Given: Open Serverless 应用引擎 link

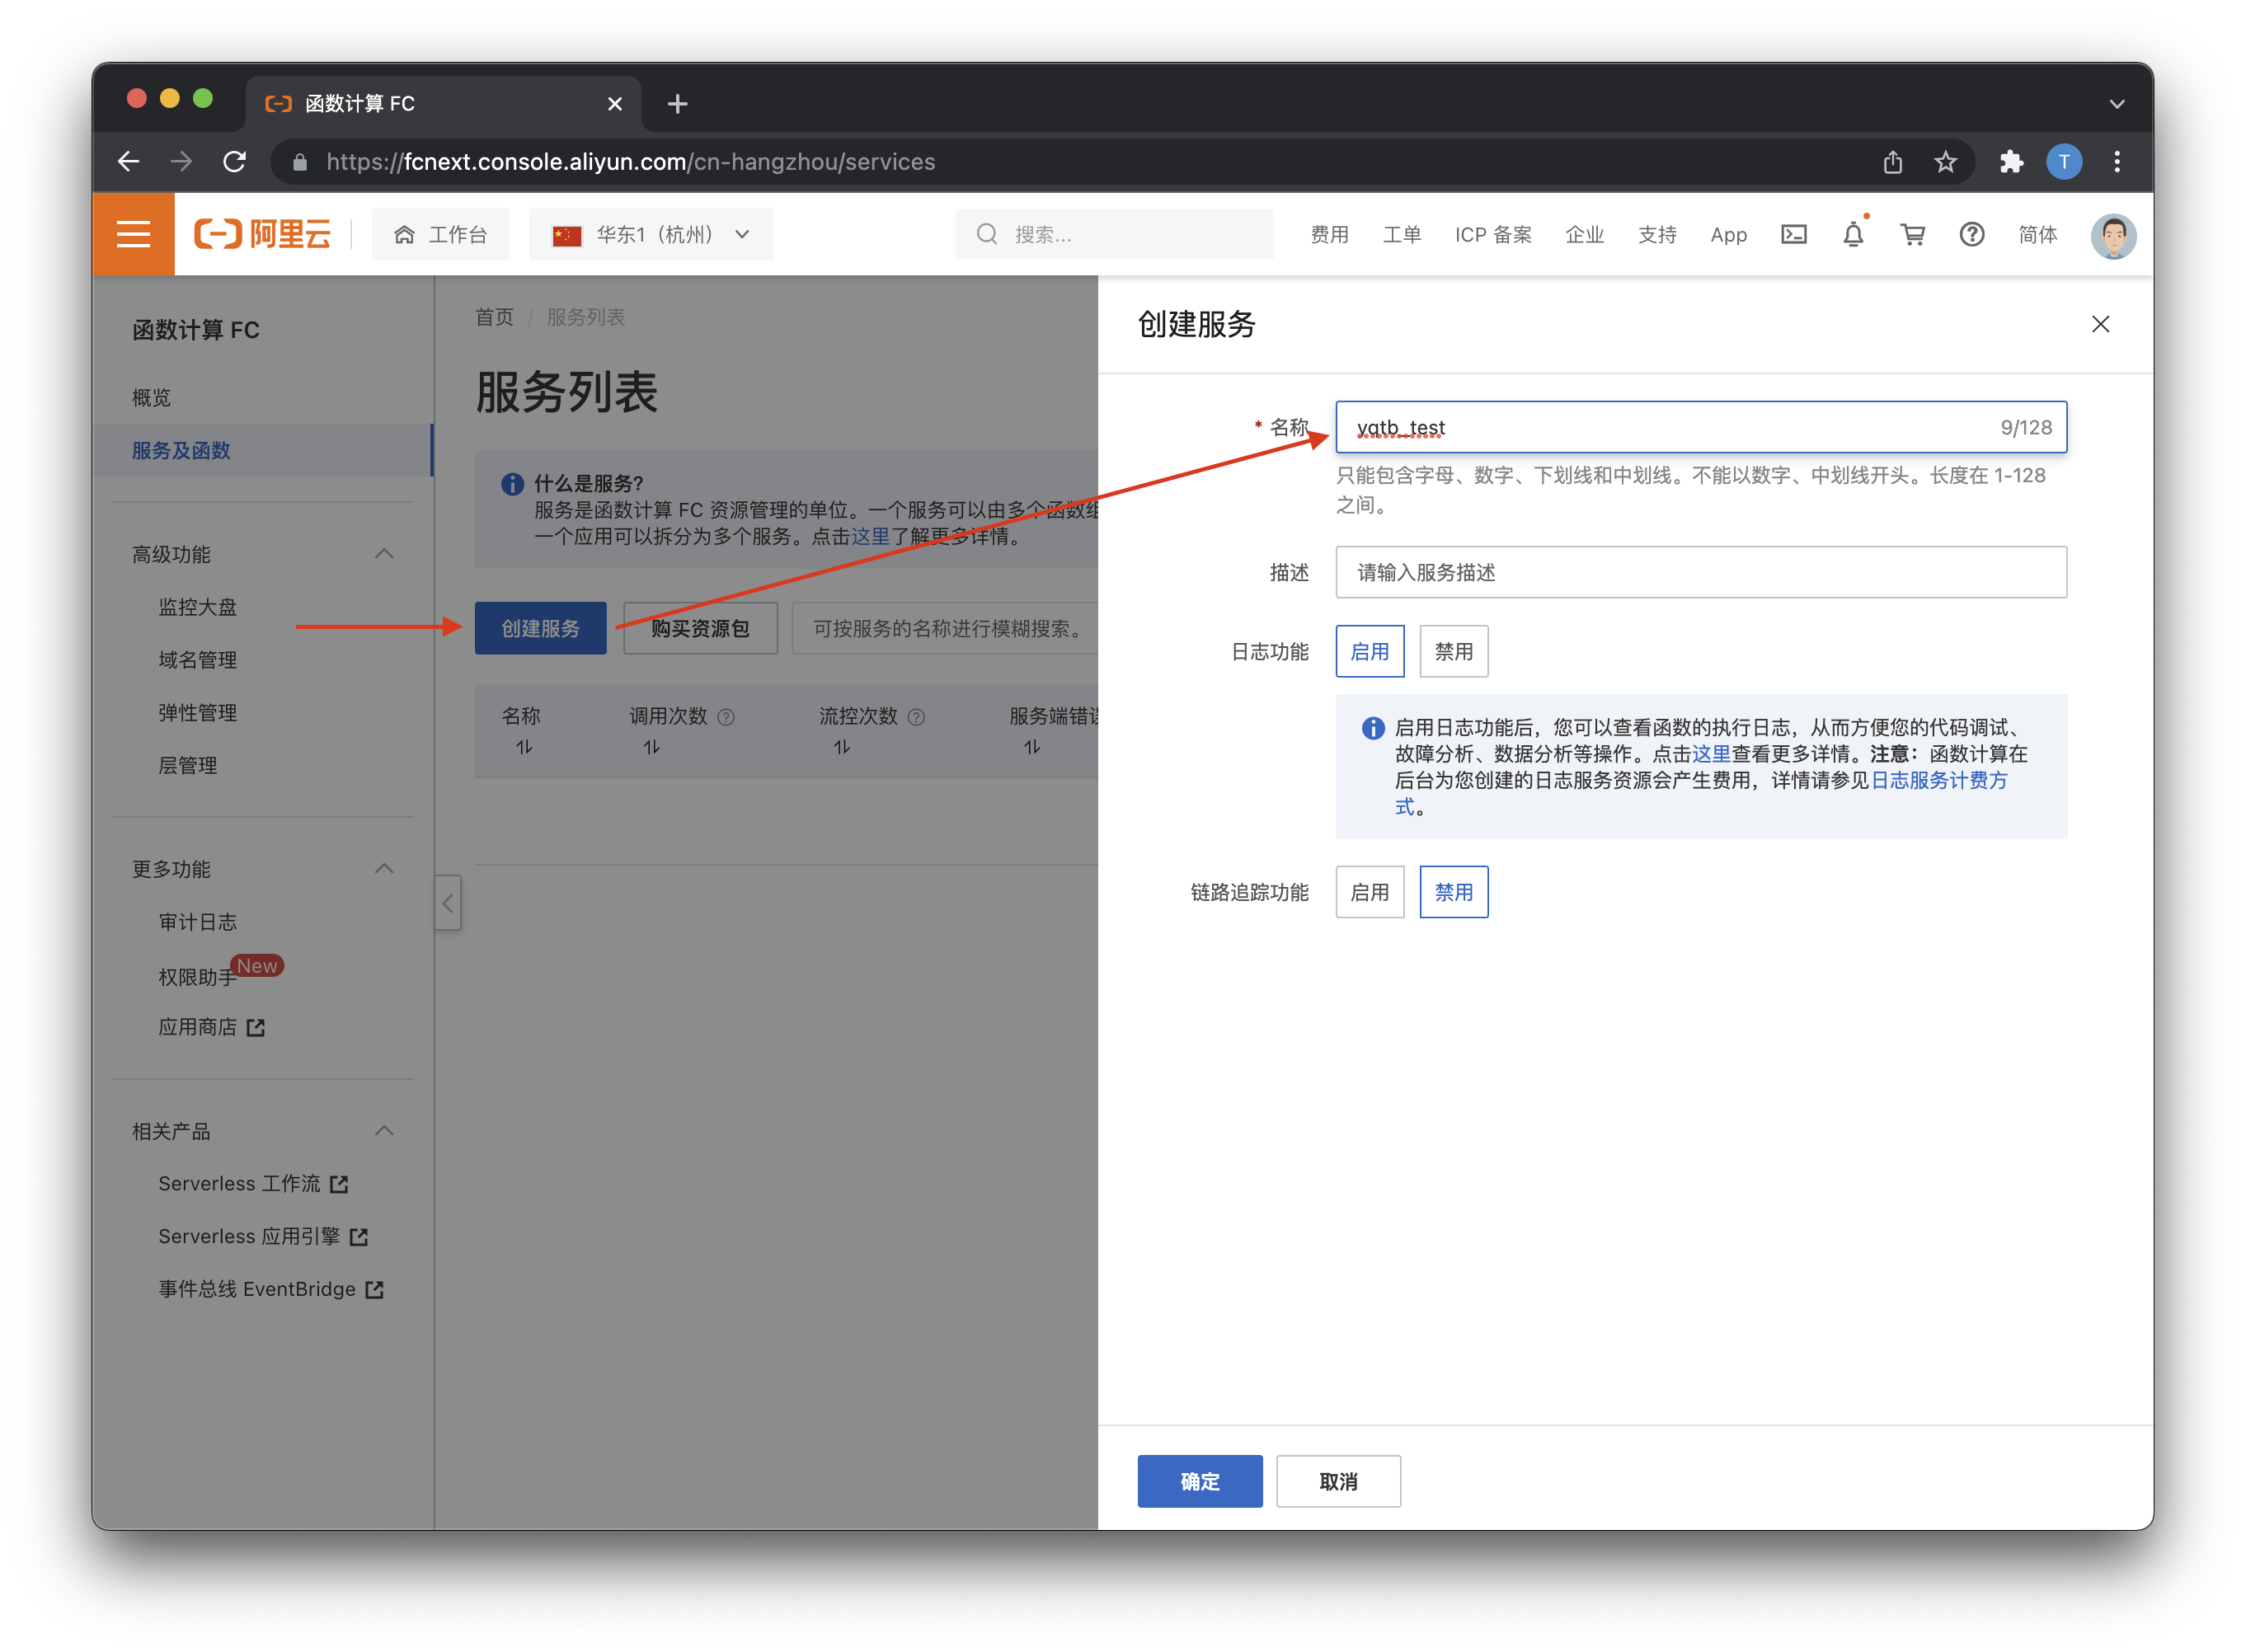Looking at the screenshot, I should pos(263,1237).
